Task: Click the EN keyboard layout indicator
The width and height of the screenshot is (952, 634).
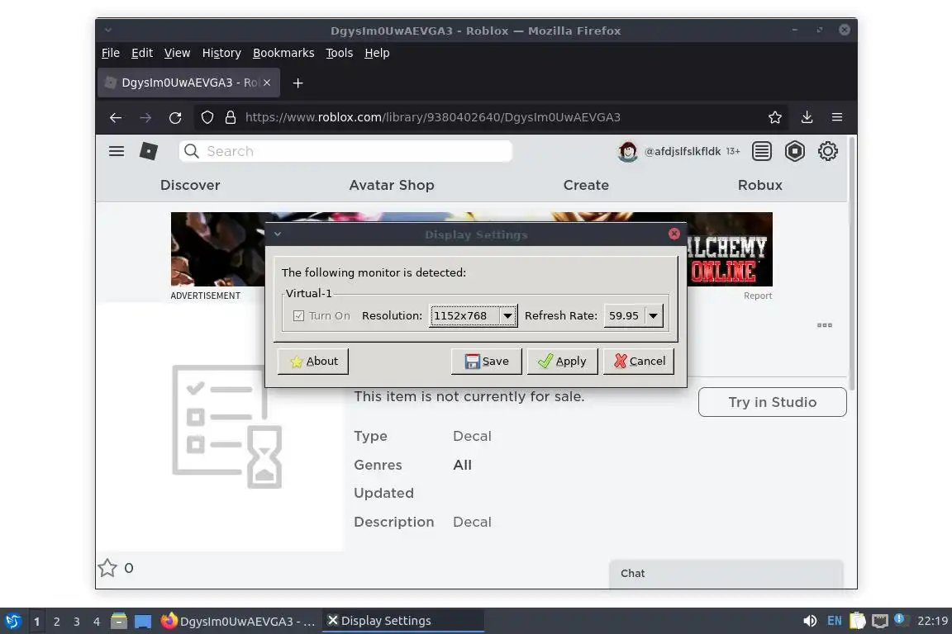Action: tap(834, 621)
